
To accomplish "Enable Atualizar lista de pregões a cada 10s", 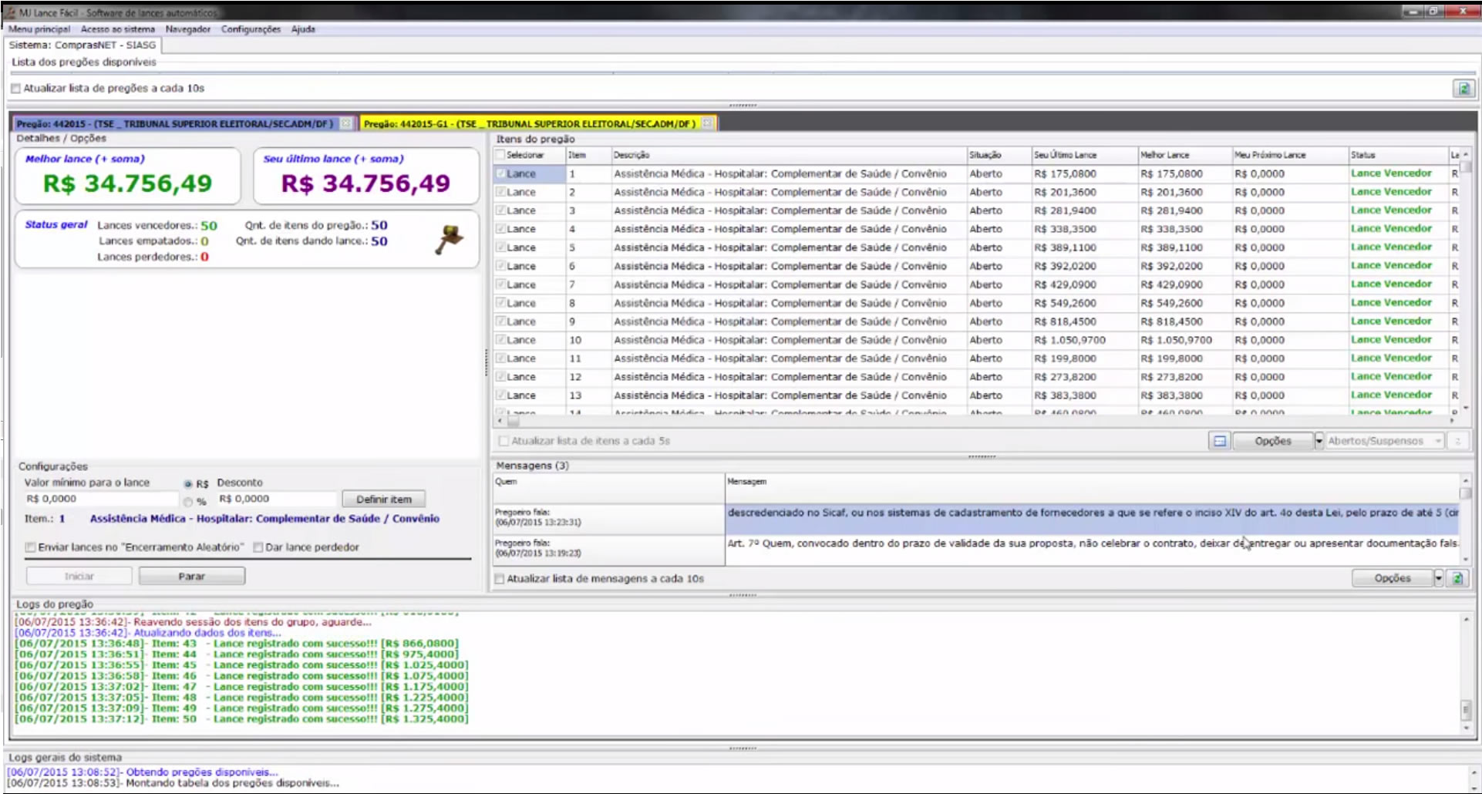I will point(16,89).
